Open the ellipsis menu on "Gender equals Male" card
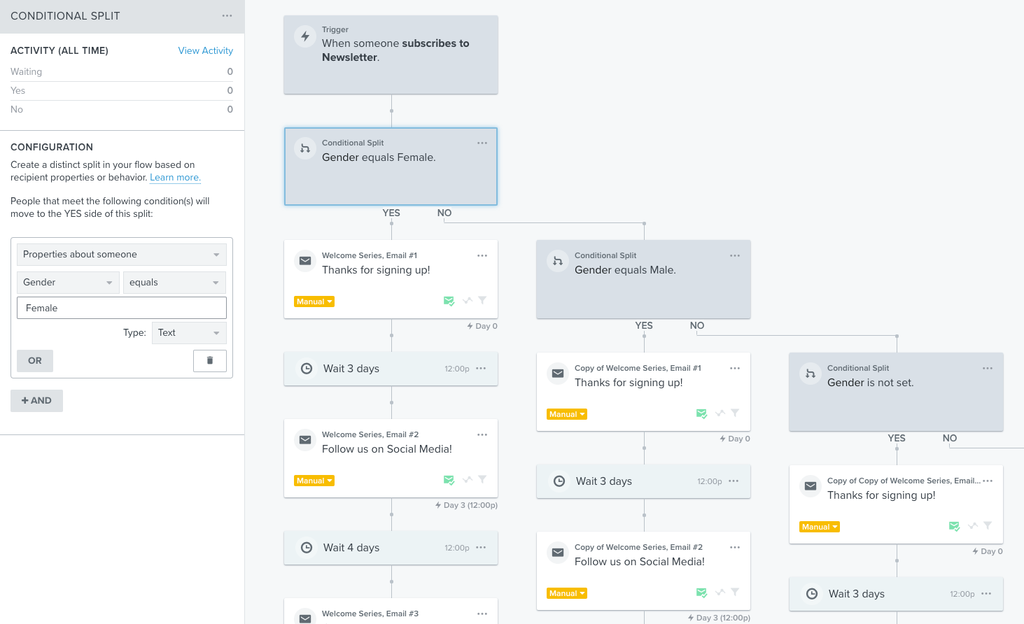This screenshot has height=624, width=1024. (734, 255)
